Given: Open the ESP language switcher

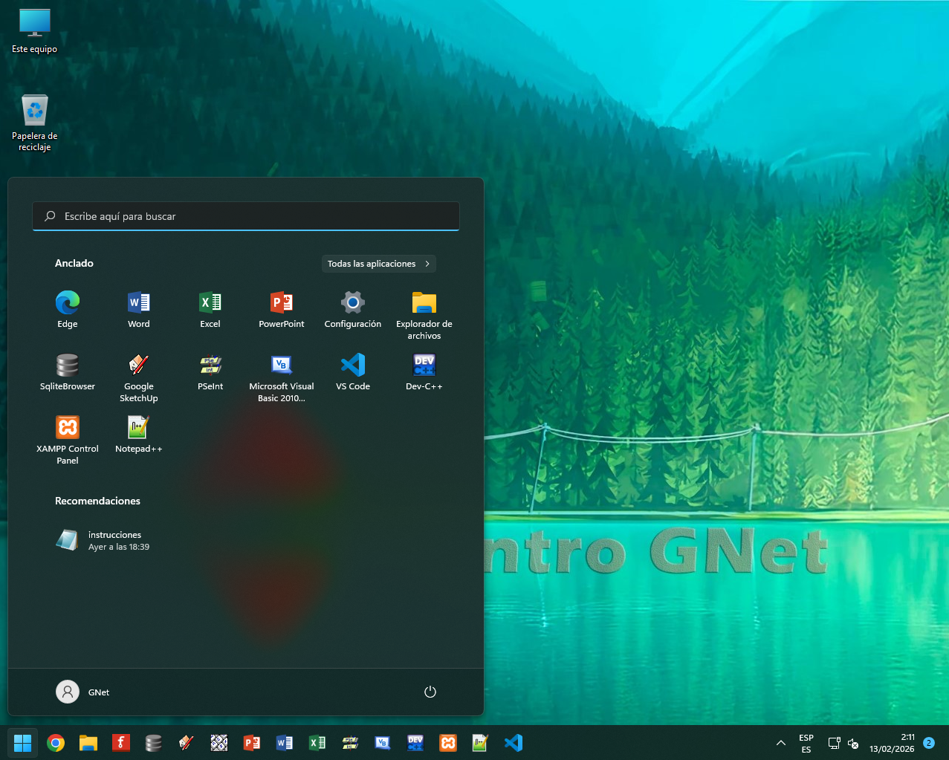Looking at the screenshot, I should click(806, 743).
